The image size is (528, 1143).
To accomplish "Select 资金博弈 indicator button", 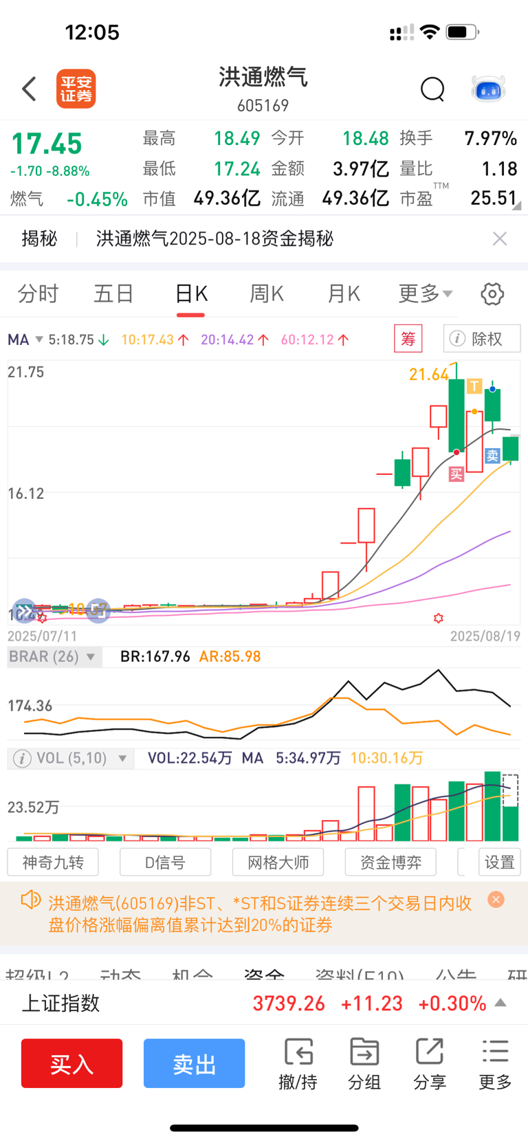I will tap(390, 862).
